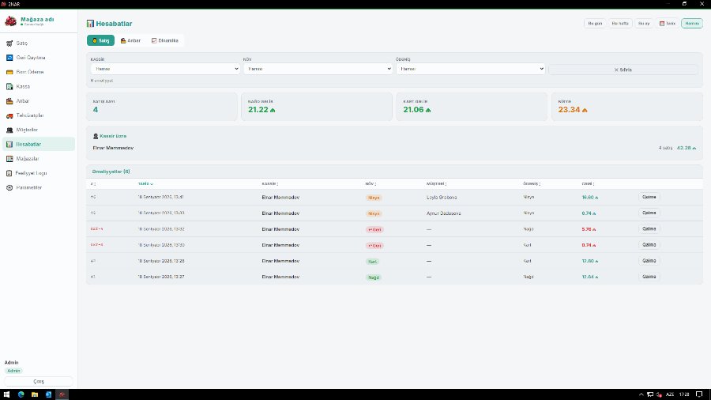Click Elnar Məmmədov cashier summary row
Image resolution: width=711 pixels, height=400 pixels.
pos(394,149)
